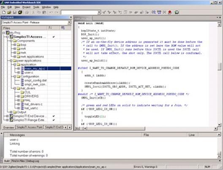Switch to the Find in Files tab

click(x=18, y=161)
